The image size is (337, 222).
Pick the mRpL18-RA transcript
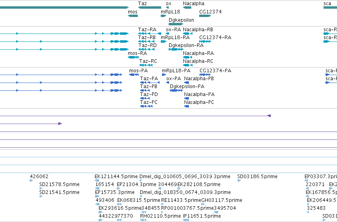coord(175,38)
